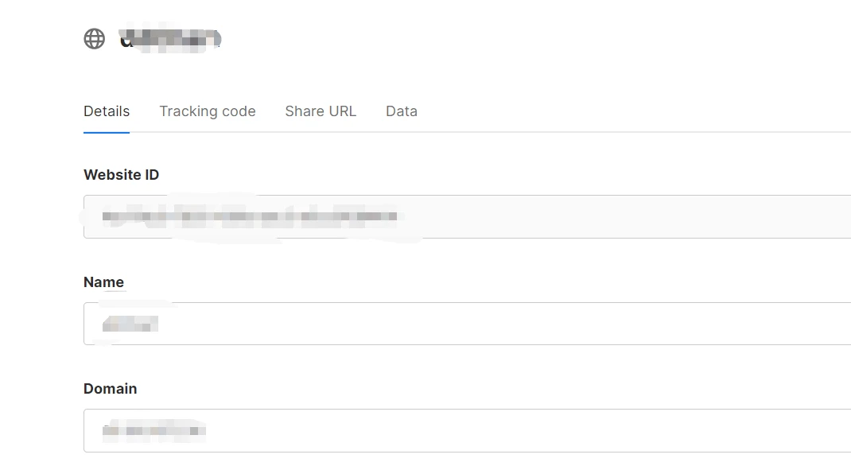Click the globe icon beside website title
The height and width of the screenshot is (470, 851).
click(95, 38)
